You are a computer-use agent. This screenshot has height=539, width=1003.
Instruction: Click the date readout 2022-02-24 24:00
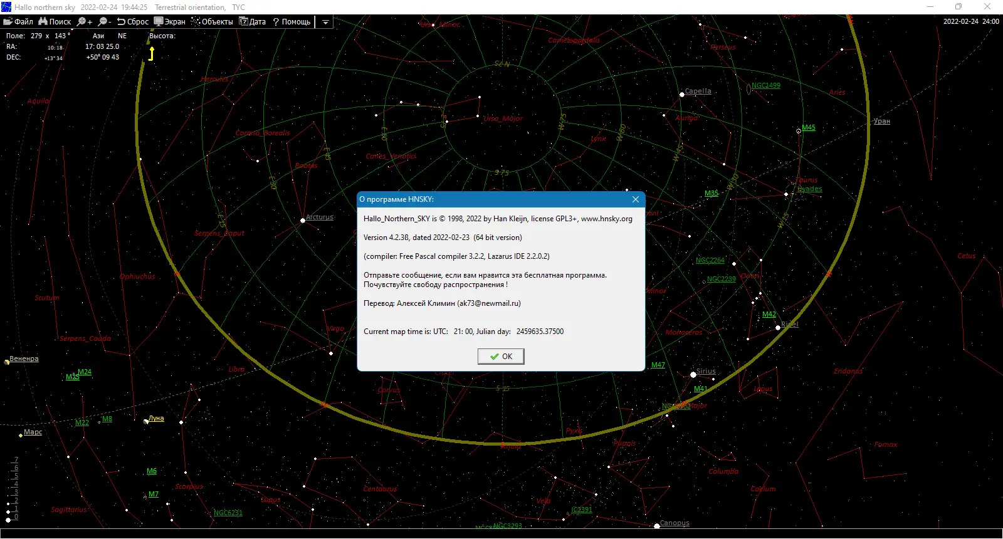pyautogui.click(x=971, y=21)
